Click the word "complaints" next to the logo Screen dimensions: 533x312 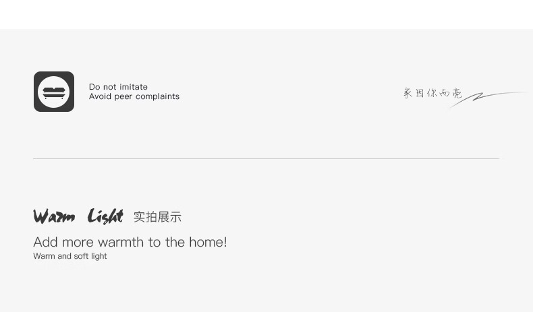157,97
